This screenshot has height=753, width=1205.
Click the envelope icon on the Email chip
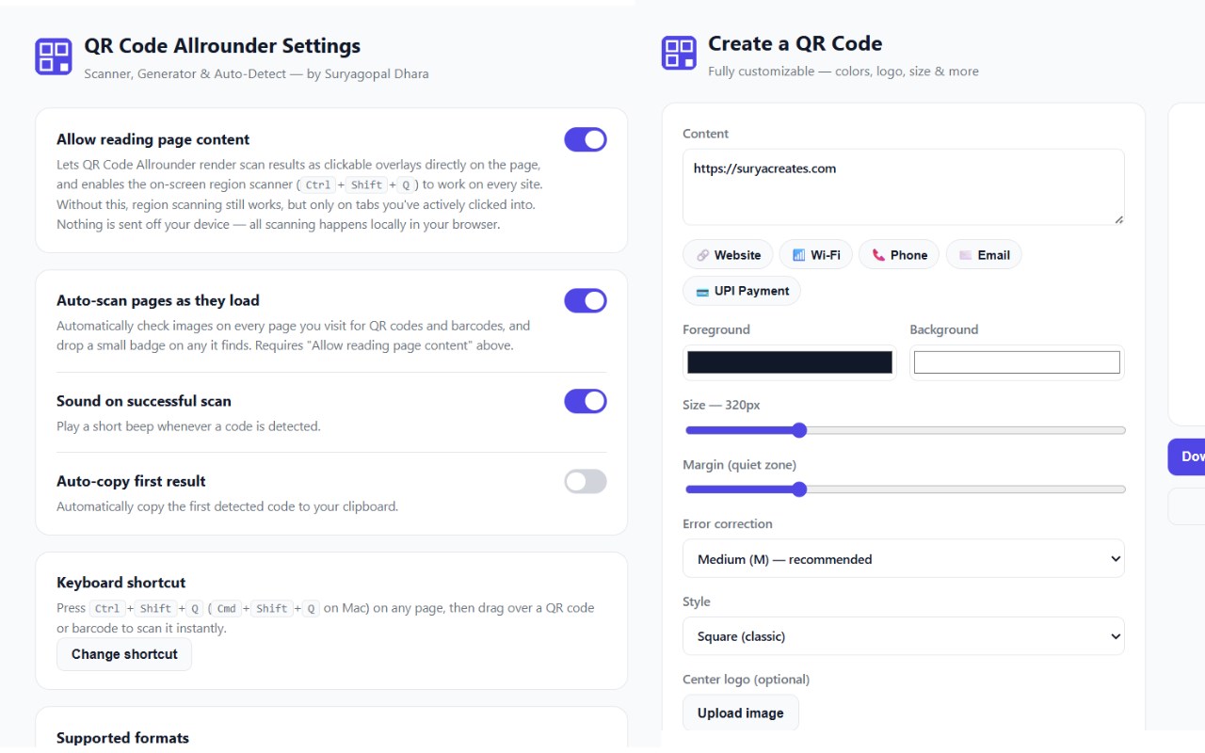tap(965, 255)
